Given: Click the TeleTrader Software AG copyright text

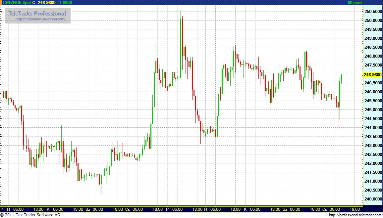Looking at the screenshot, I should pos(30,215).
